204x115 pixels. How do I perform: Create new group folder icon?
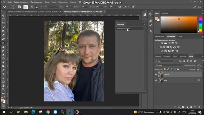click(191, 107)
